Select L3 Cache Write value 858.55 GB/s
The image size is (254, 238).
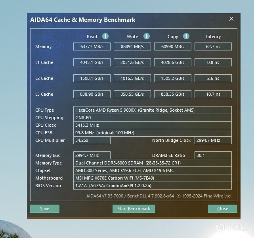pyautogui.click(x=132, y=94)
